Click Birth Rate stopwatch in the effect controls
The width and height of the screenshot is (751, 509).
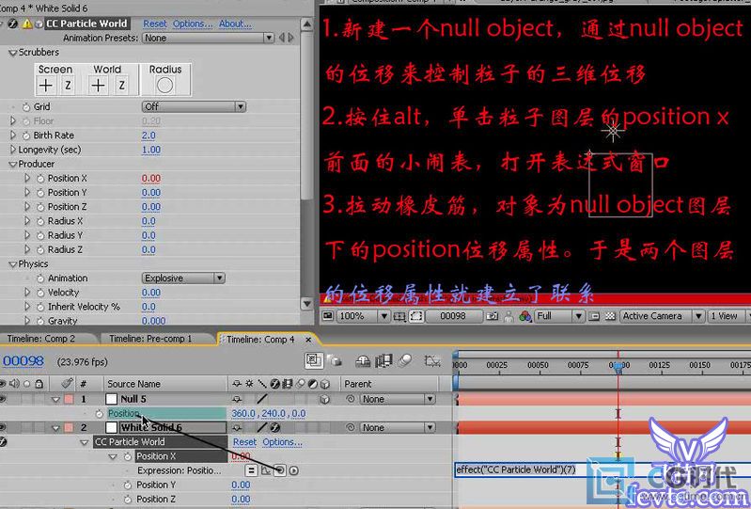point(26,135)
